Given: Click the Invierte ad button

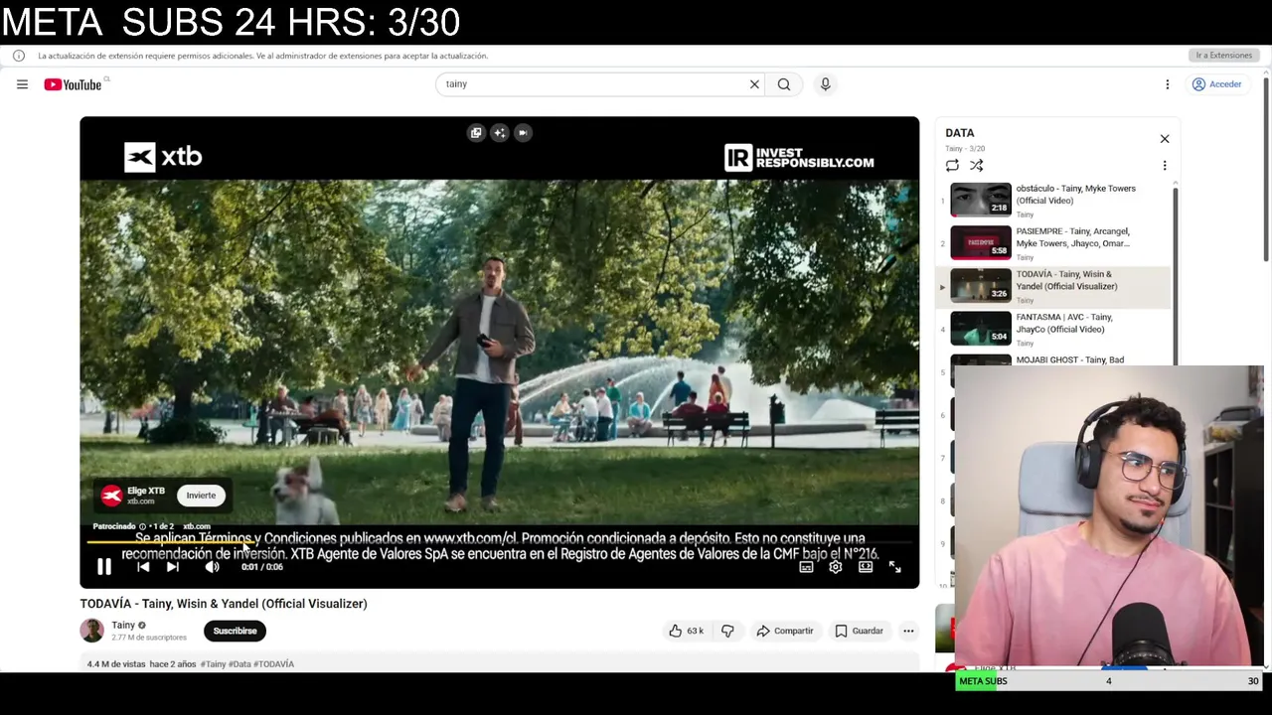Looking at the screenshot, I should click(201, 496).
